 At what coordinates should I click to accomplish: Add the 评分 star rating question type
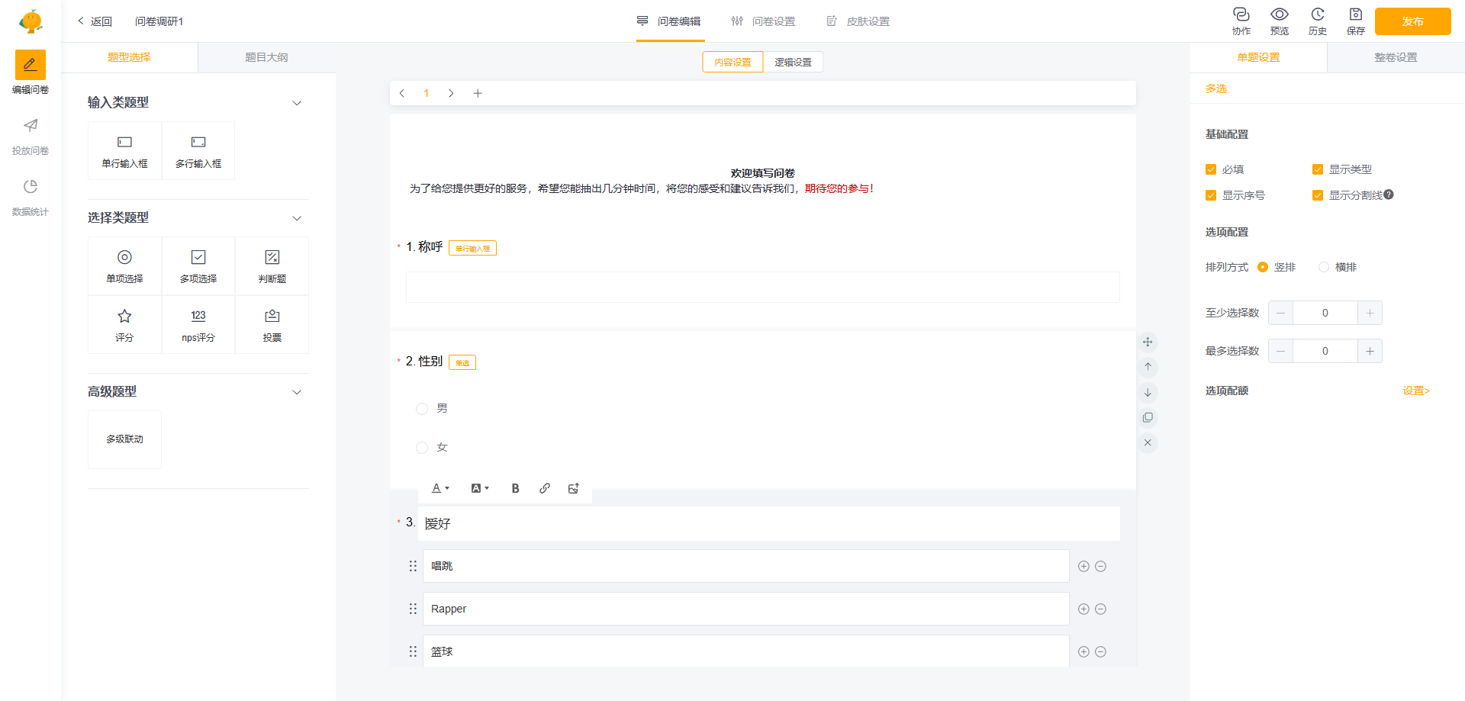point(124,324)
